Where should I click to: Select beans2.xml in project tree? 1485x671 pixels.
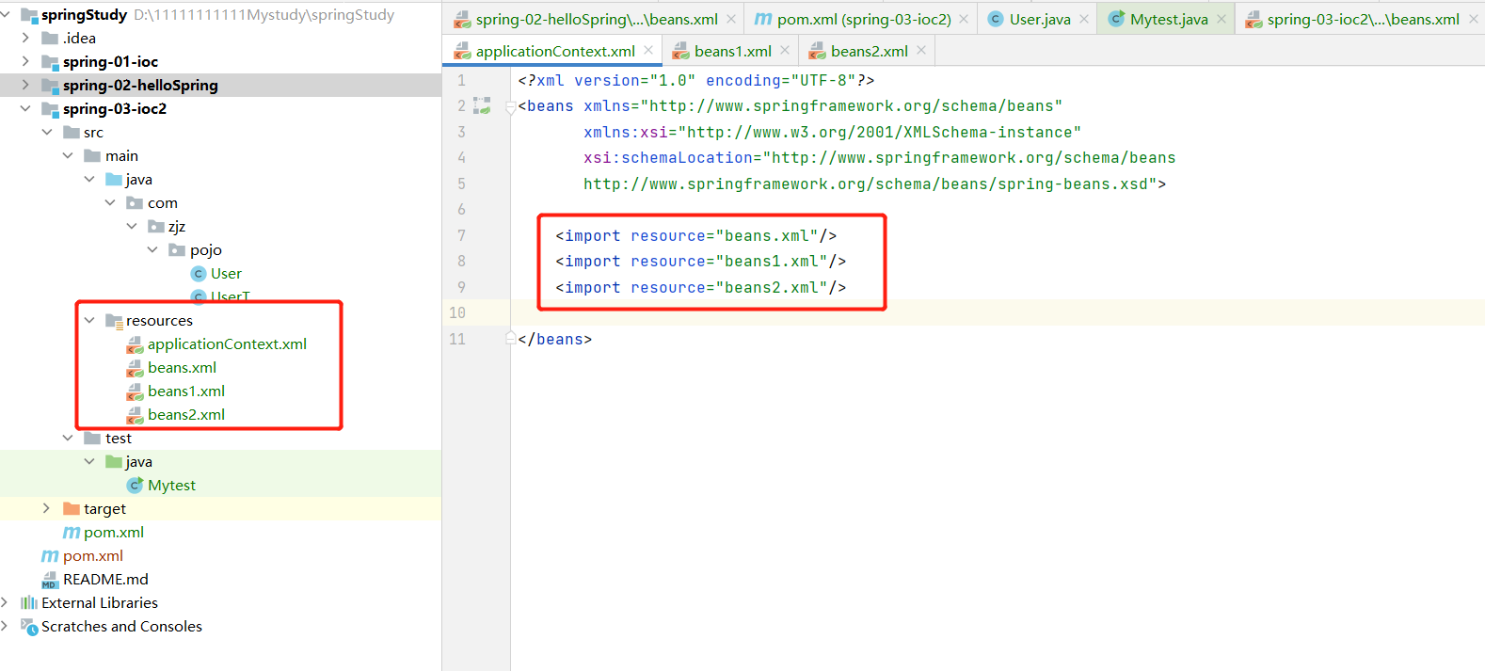186,415
